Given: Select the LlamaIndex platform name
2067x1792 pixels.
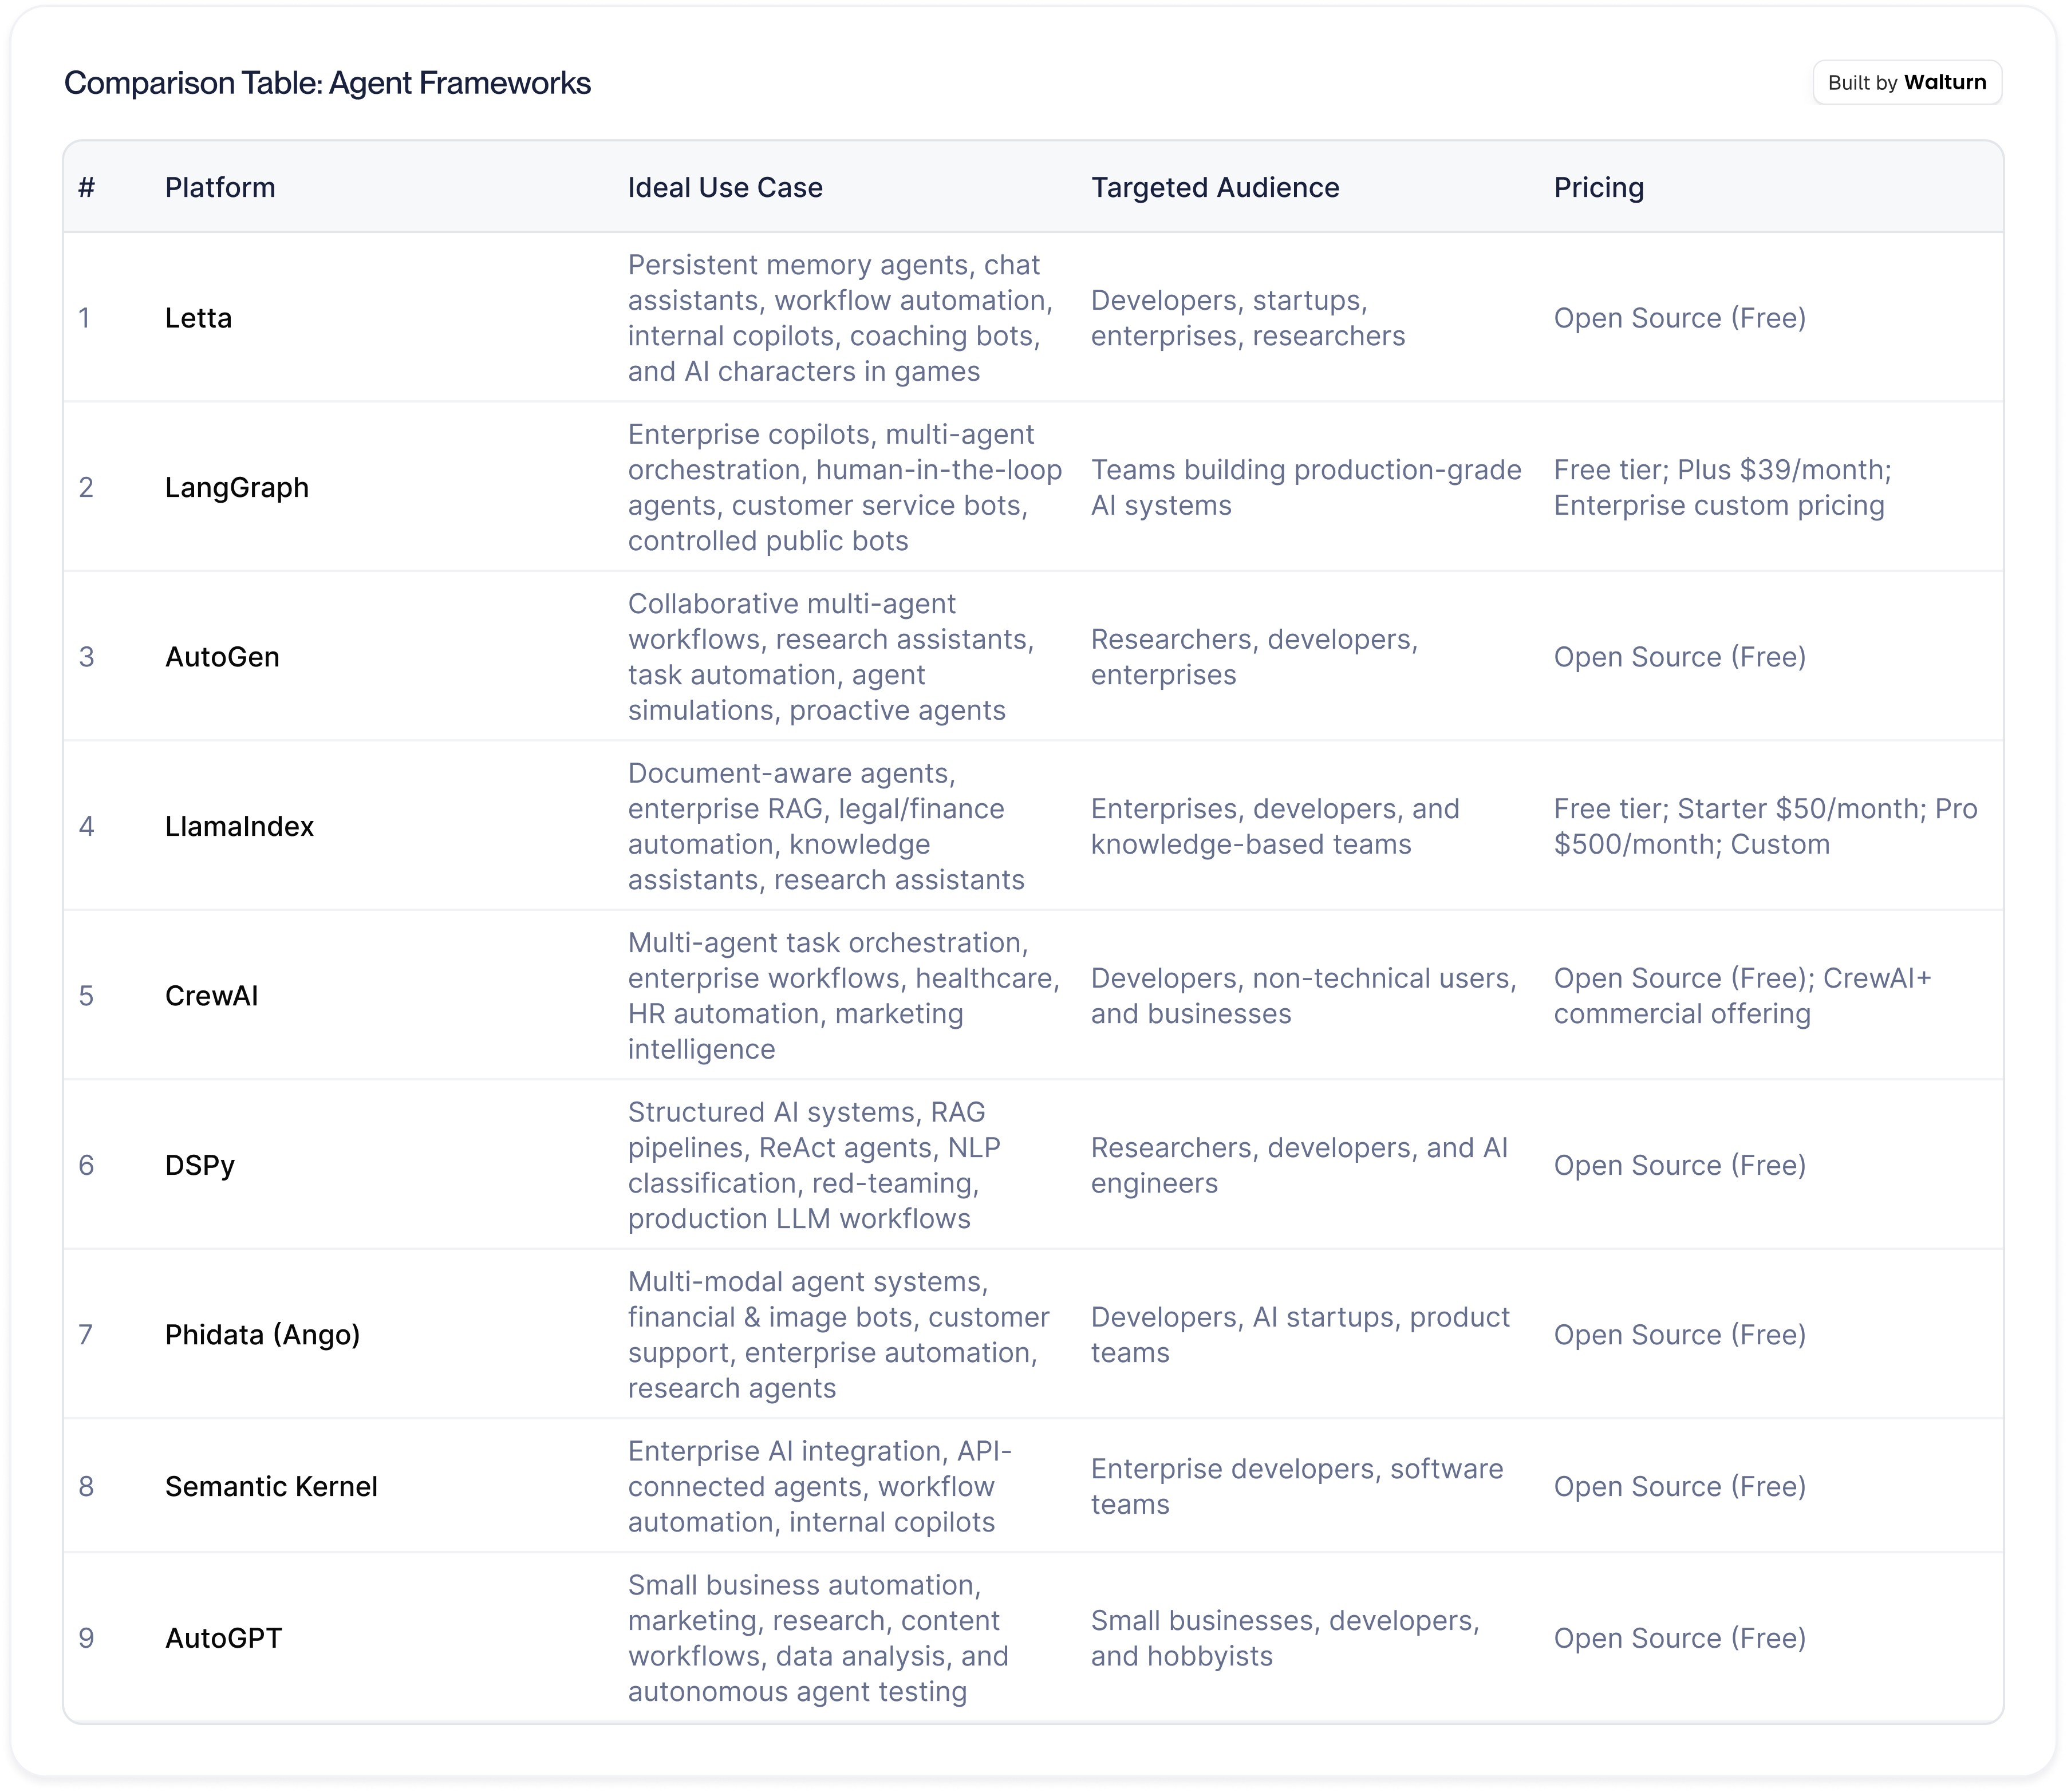Looking at the screenshot, I should (239, 826).
